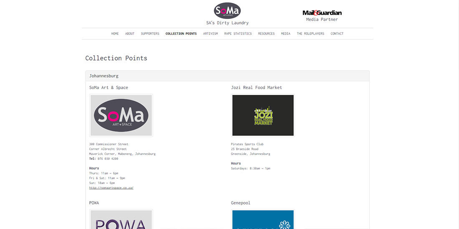This screenshot has height=229, width=459.
Task: Navigate to Artivism
Action: coord(210,34)
